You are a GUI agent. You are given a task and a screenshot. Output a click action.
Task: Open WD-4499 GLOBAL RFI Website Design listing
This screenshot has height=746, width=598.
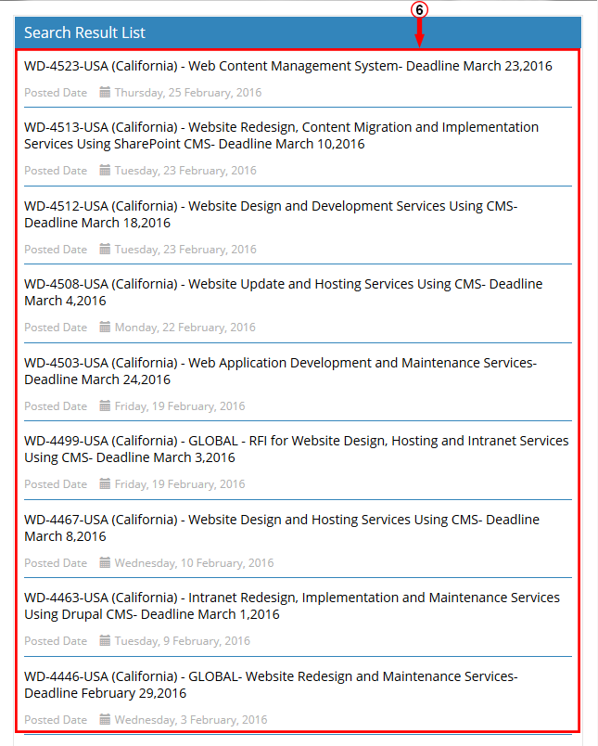(x=296, y=449)
